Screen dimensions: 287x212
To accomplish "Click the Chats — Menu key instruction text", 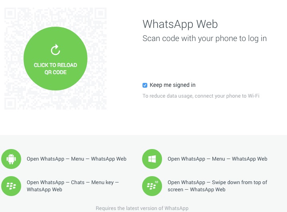I will (73, 186).
